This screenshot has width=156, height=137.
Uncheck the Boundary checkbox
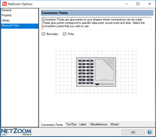point(43,34)
